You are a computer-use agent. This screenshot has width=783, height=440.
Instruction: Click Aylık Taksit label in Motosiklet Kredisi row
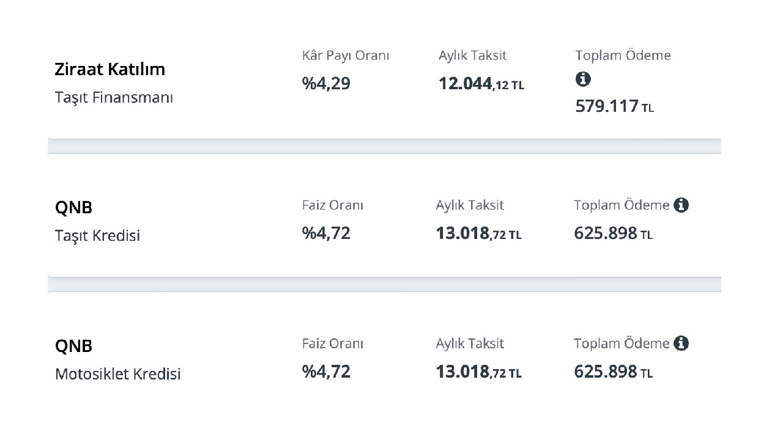pos(470,343)
